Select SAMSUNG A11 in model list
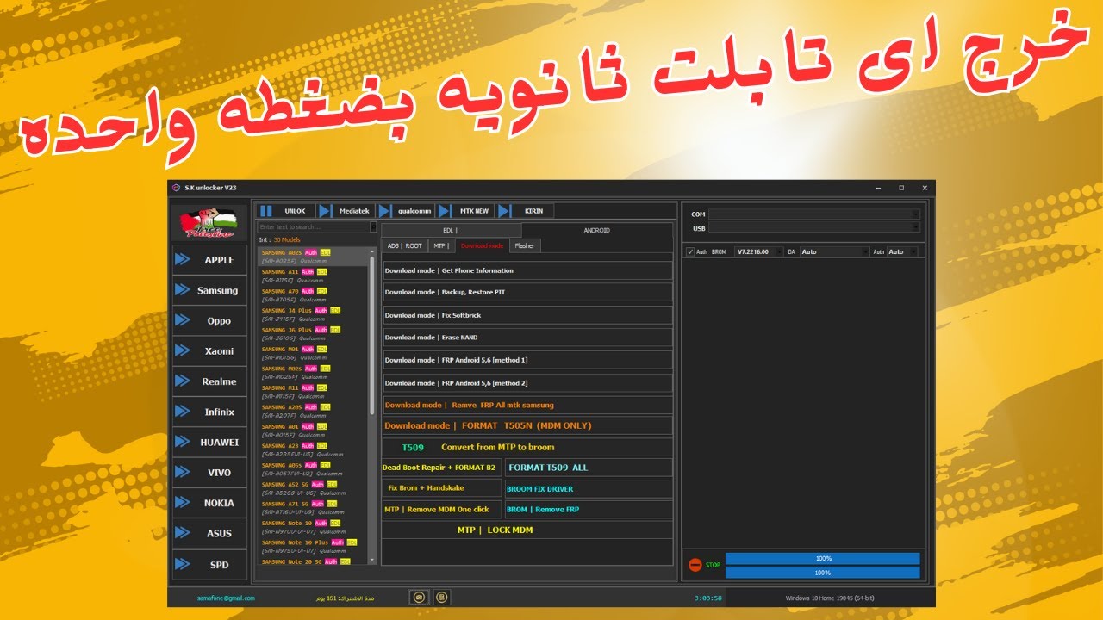1103x620 pixels. point(314,276)
